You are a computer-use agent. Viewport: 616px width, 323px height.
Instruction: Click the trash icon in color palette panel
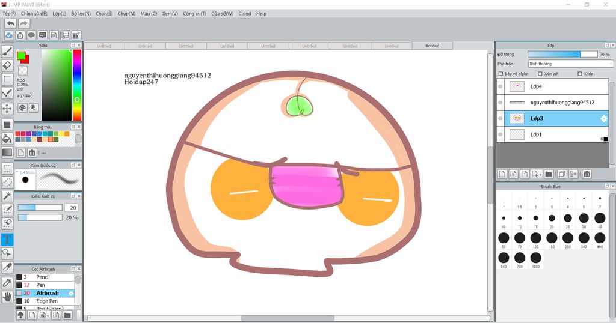point(32,152)
